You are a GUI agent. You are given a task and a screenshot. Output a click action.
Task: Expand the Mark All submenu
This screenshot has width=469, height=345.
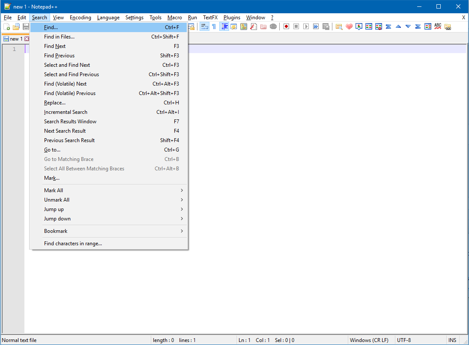[x=108, y=190]
